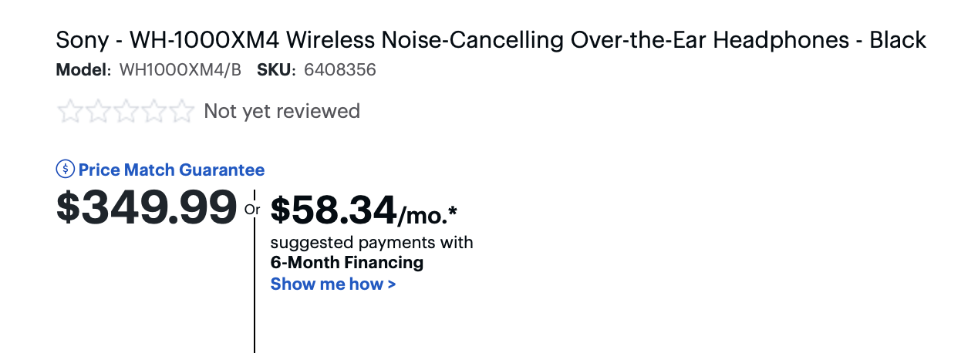The image size is (978, 353).
Task: Click the Model label
Action: pyautogui.click(x=84, y=70)
